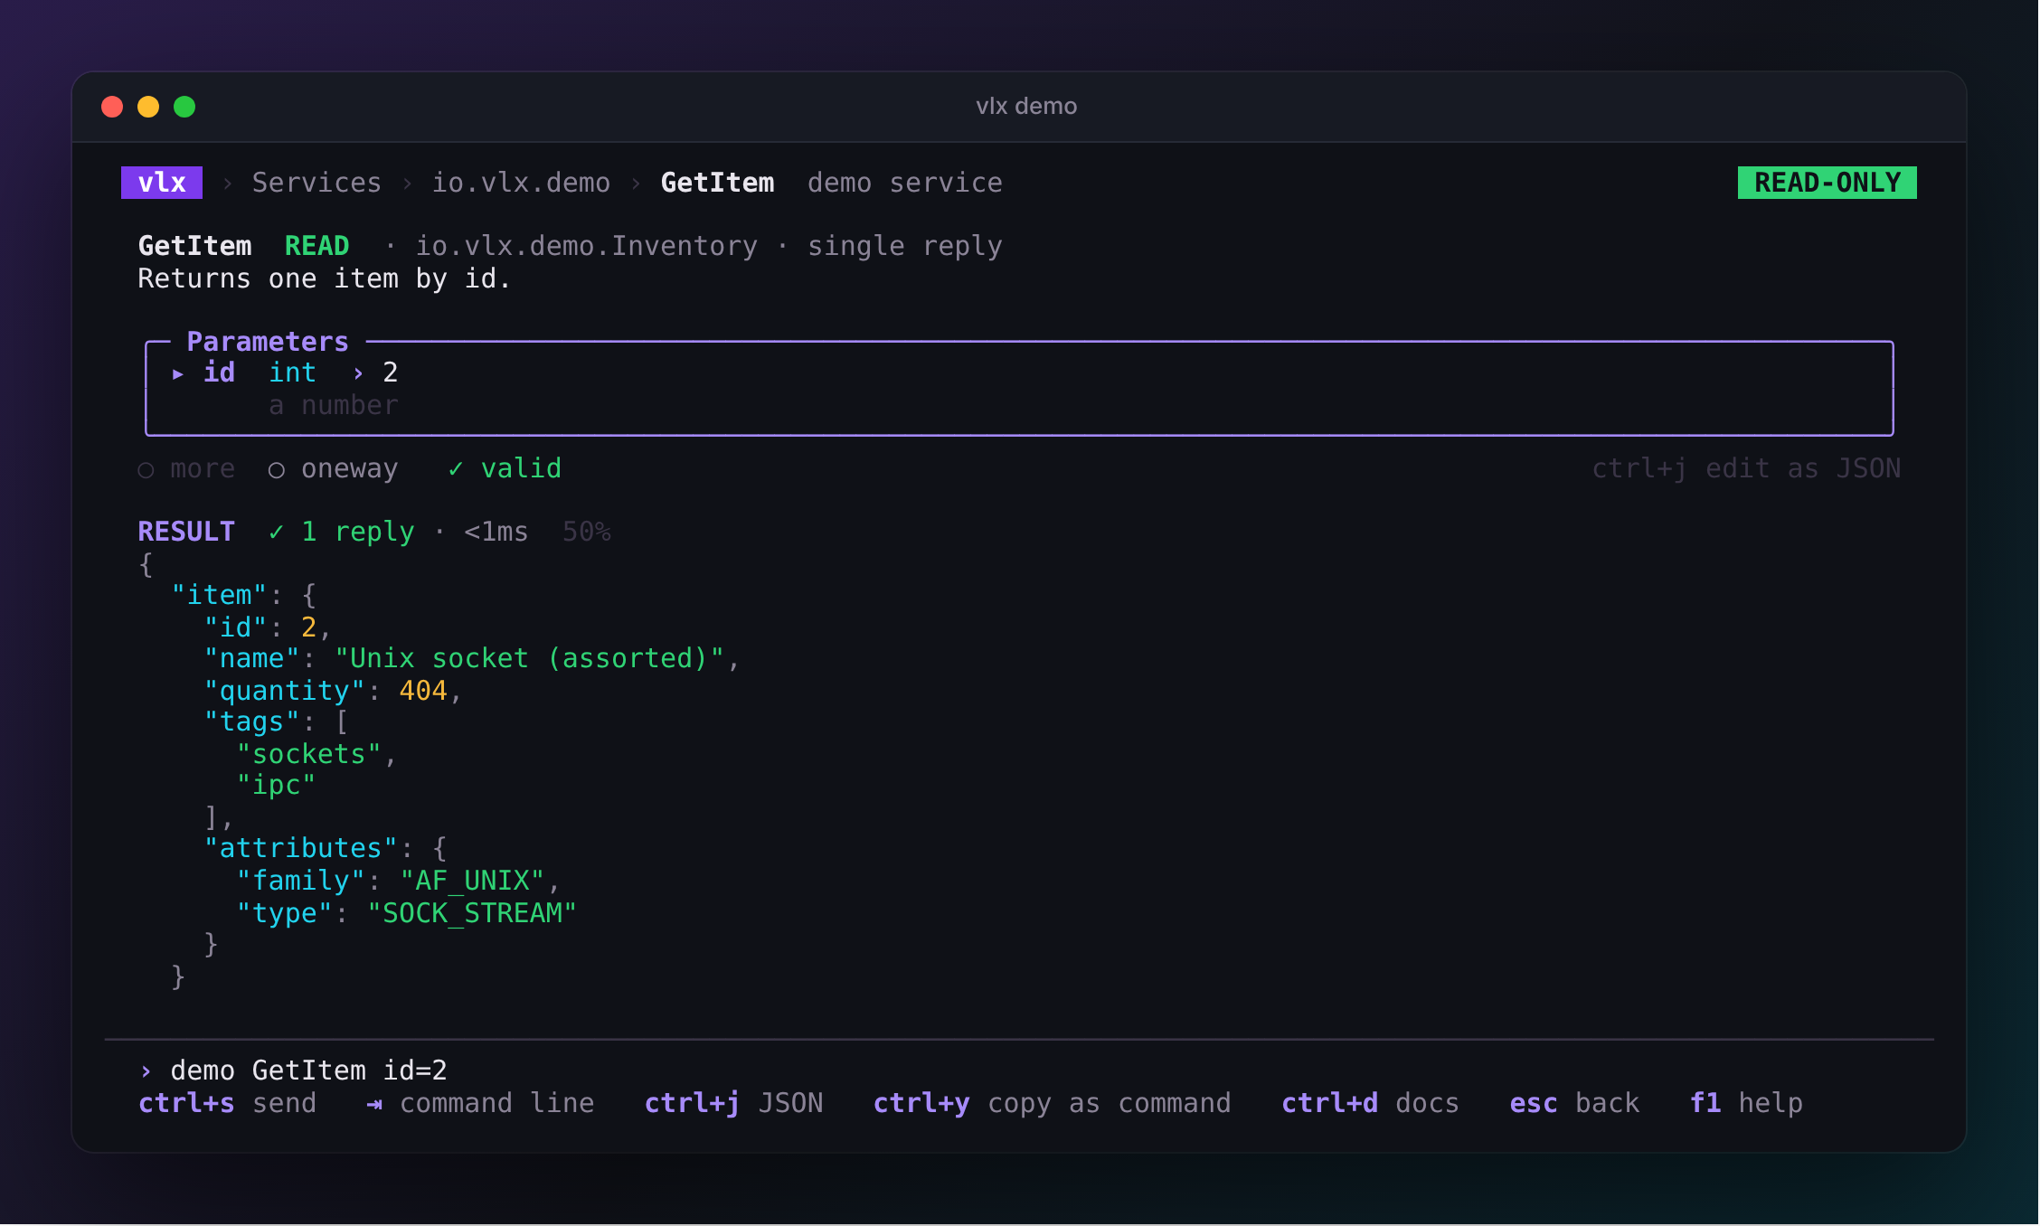Viewport: 2040px width, 1226px height.
Task: Click the "attributes" key
Action: tap(300, 848)
